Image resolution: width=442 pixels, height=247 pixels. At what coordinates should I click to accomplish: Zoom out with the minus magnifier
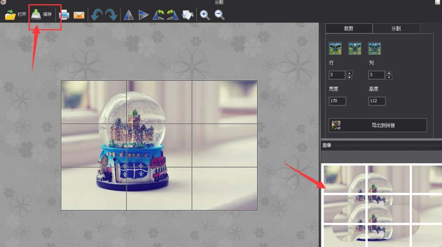[219, 15]
